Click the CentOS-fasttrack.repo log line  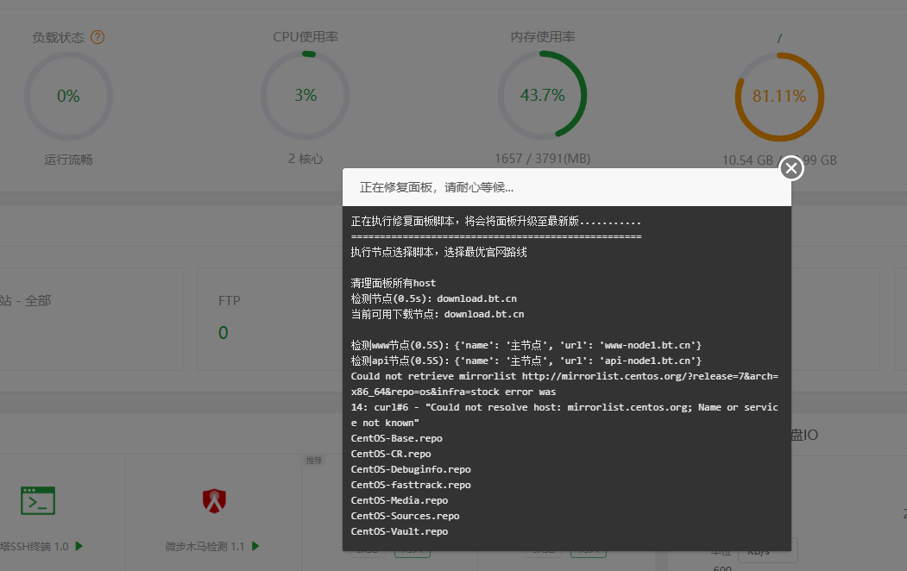411,485
